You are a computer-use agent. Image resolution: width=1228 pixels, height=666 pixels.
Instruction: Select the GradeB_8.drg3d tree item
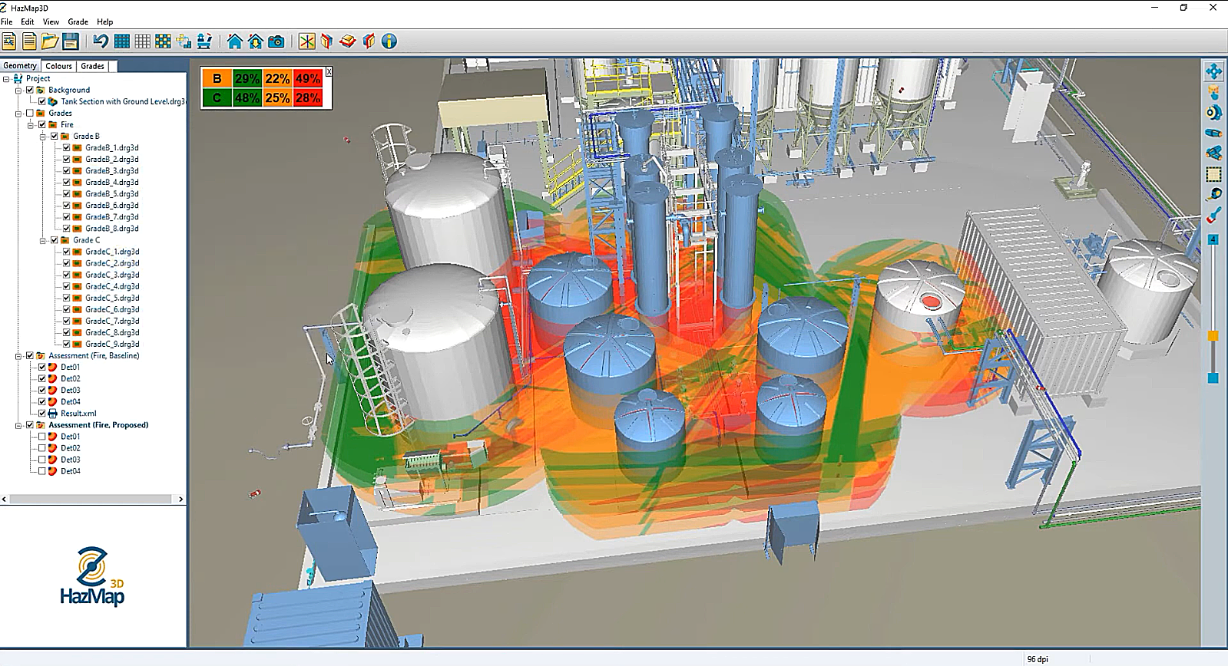112,229
